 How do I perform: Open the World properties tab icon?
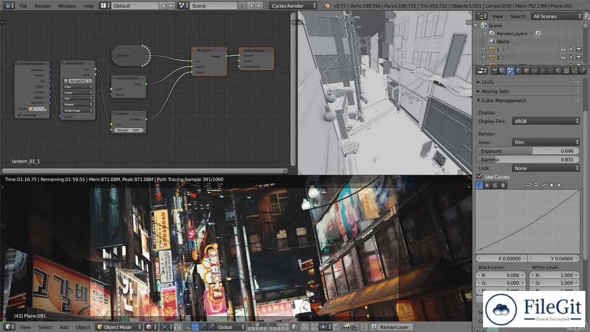pos(519,71)
